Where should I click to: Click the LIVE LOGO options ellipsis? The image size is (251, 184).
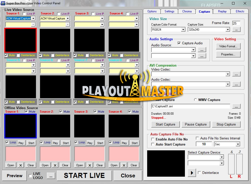(x=51, y=176)
